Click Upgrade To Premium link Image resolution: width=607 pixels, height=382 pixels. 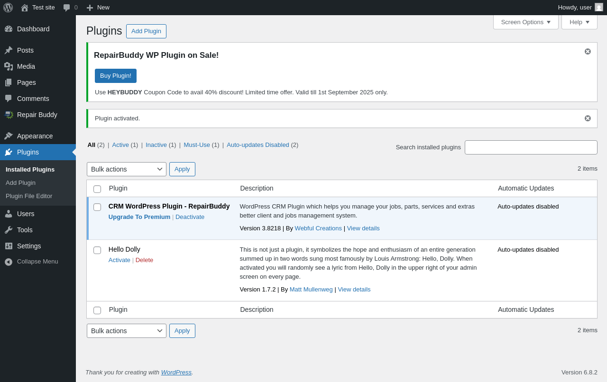pos(139,217)
